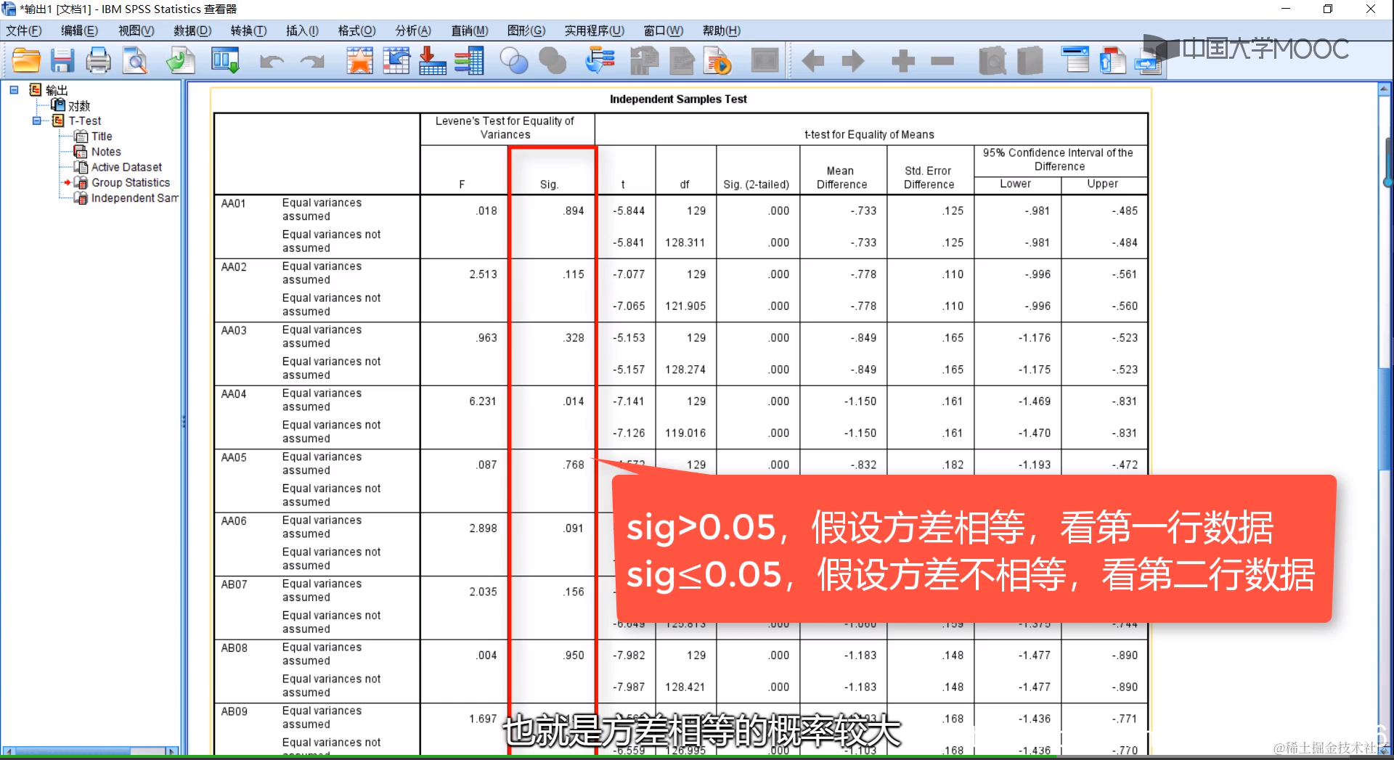Collapse the 输出 tree node

point(13,90)
